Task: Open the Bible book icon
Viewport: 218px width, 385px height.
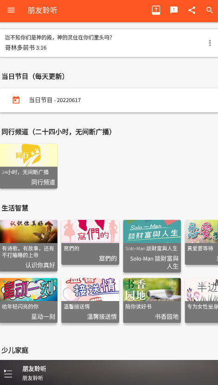Action: pos(156,10)
